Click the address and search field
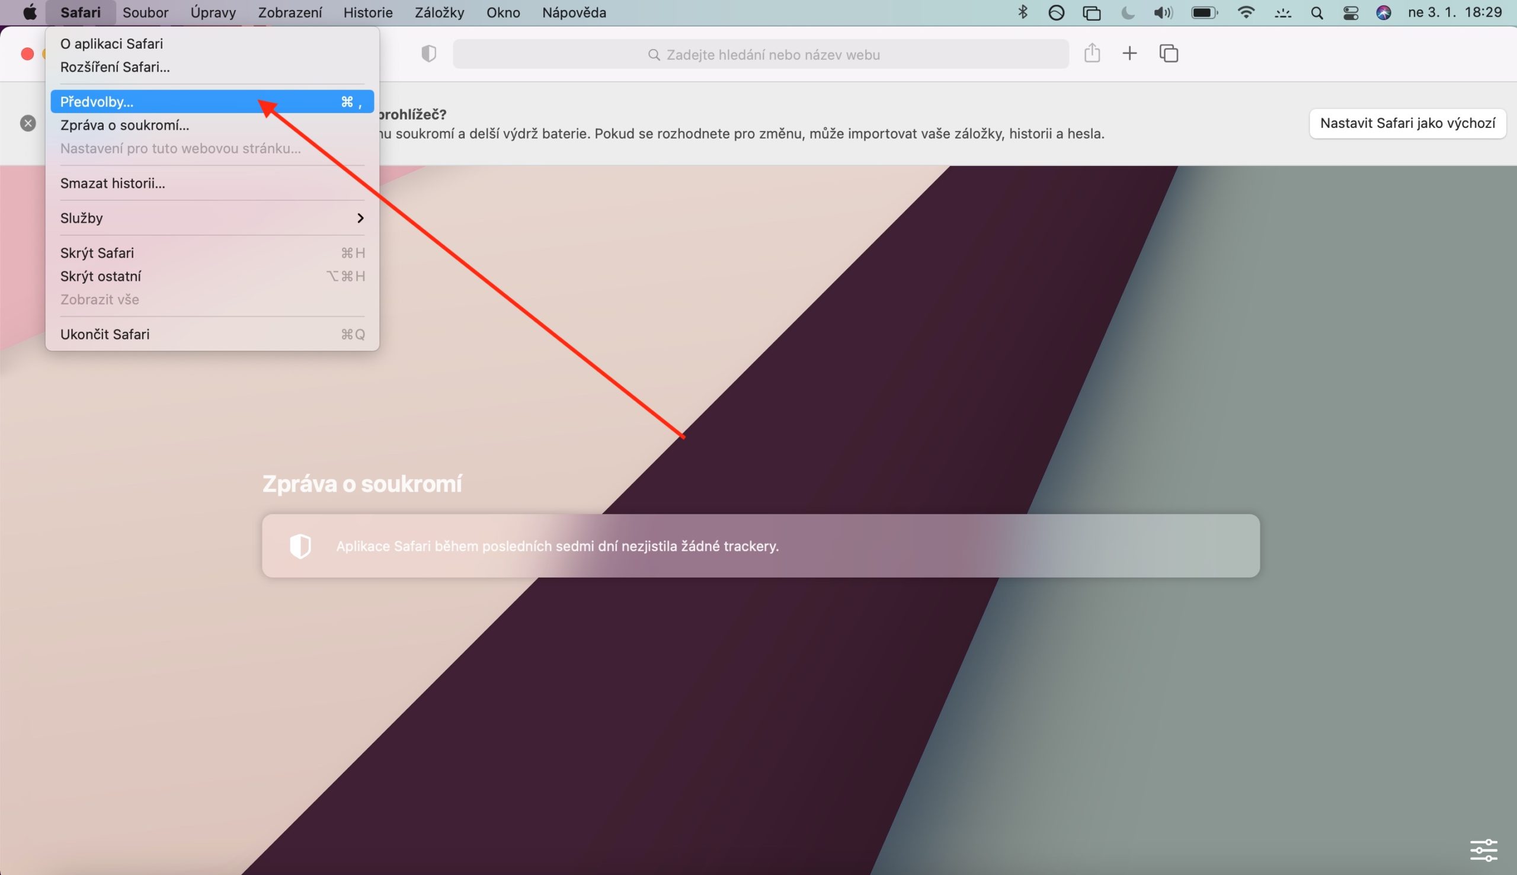The height and width of the screenshot is (875, 1517). tap(761, 54)
